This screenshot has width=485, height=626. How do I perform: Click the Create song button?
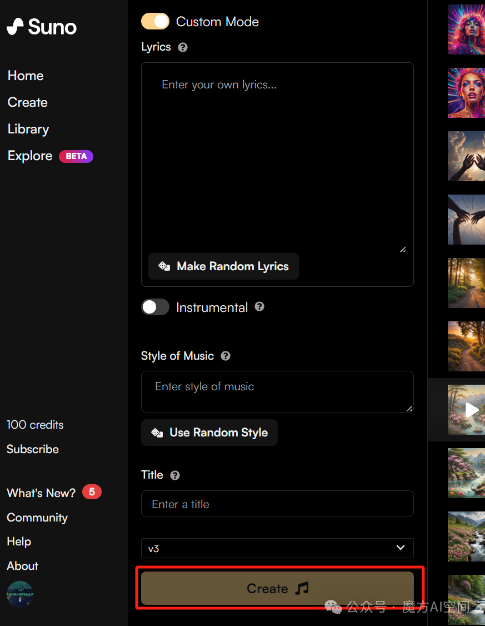pyautogui.click(x=277, y=588)
